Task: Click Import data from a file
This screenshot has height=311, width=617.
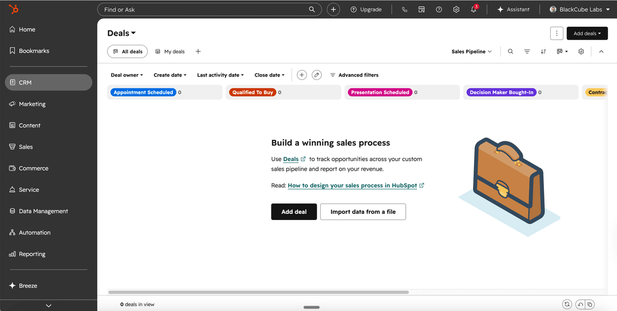Action: click(363, 212)
